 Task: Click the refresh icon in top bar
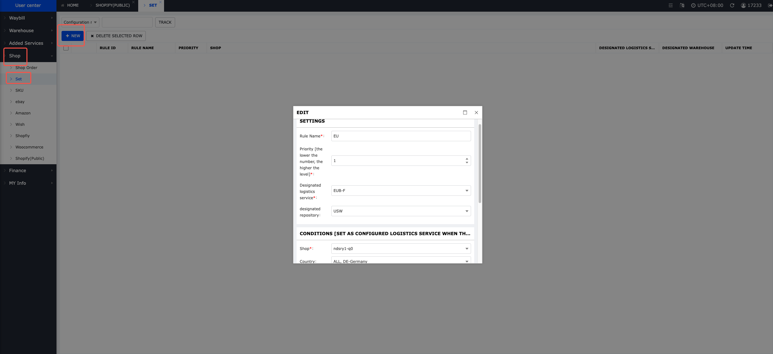pos(732,5)
